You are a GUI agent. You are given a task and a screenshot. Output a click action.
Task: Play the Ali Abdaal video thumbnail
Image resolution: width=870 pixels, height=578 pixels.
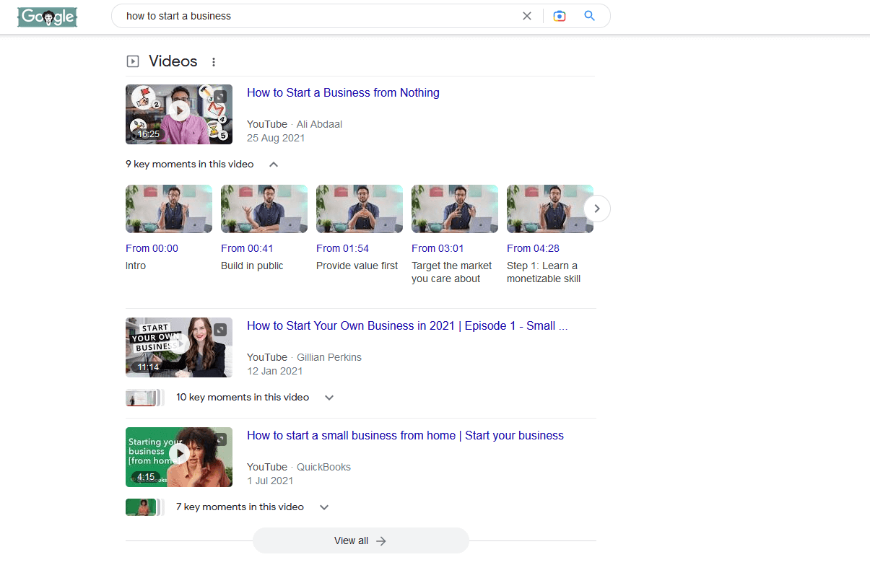tap(179, 114)
